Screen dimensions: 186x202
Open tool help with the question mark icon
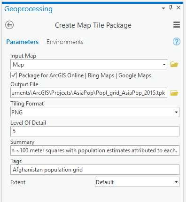click(x=177, y=42)
